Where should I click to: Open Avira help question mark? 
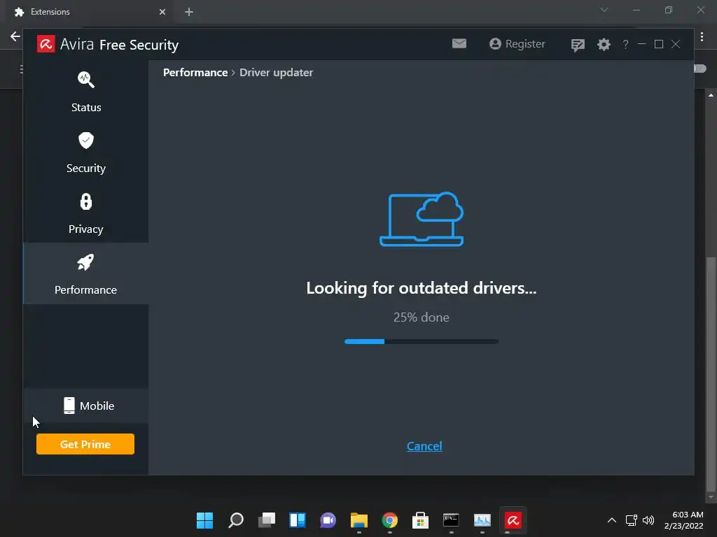click(625, 44)
